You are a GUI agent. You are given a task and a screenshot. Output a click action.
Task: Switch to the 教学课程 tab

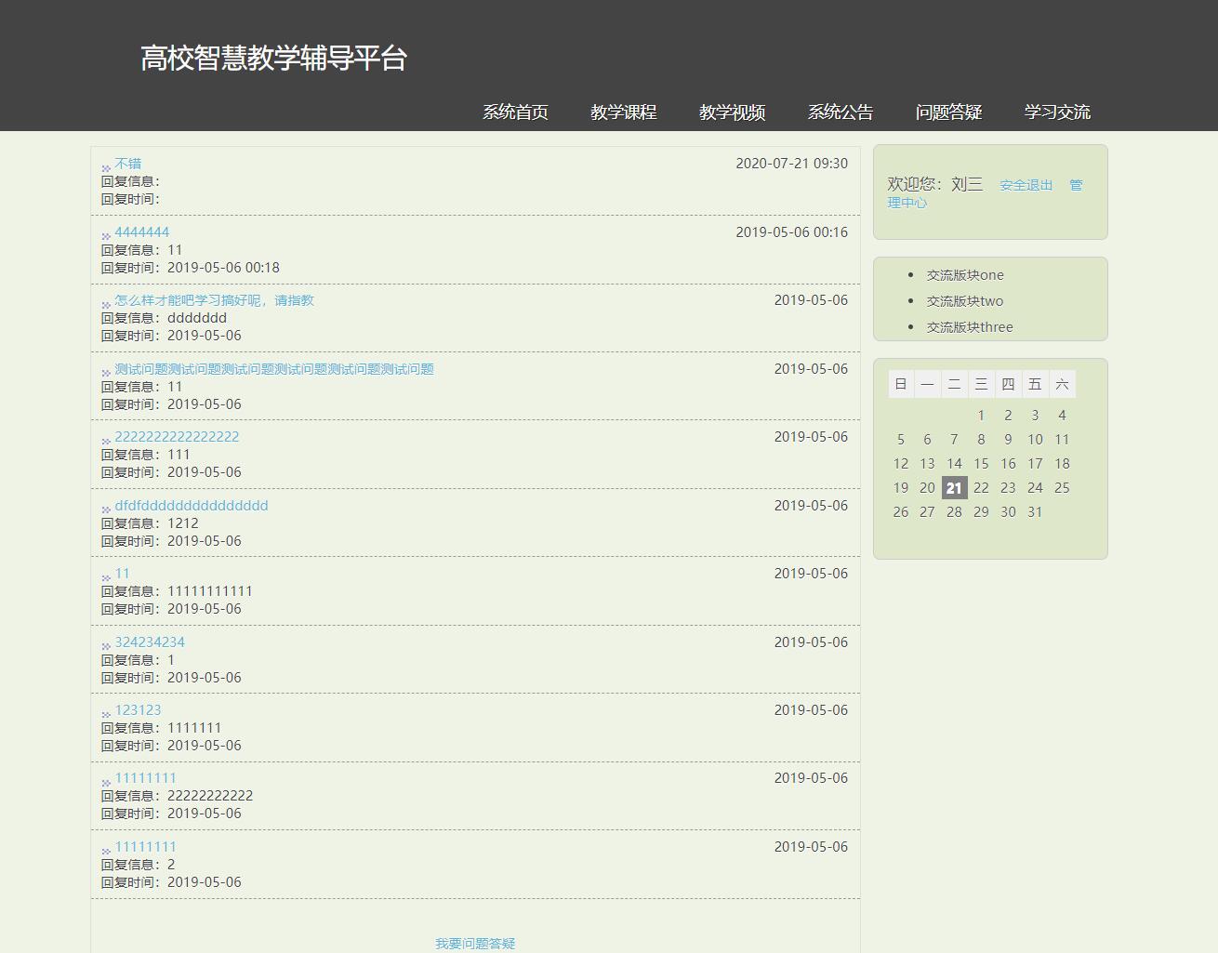click(x=624, y=112)
